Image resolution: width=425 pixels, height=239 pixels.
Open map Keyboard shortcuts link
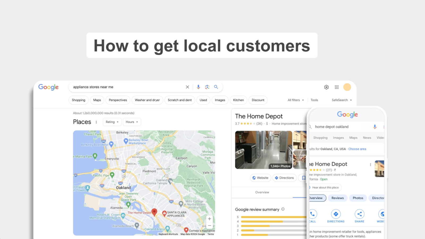168,234
